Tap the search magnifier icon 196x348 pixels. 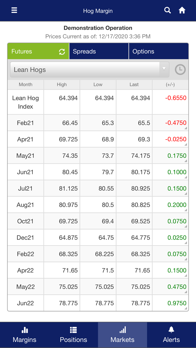(168, 10)
